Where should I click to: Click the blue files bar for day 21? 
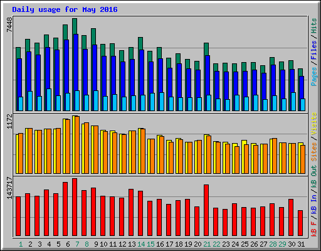[208, 75]
